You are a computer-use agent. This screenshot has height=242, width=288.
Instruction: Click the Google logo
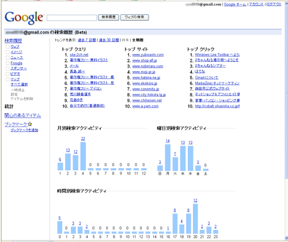pos(24,18)
